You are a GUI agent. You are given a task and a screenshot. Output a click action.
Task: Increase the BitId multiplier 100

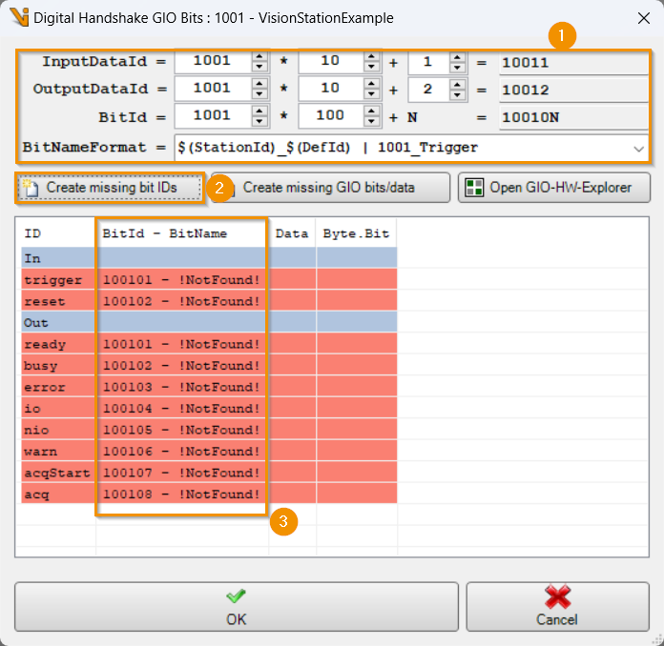pyautogui.click(x=371, y=111)
